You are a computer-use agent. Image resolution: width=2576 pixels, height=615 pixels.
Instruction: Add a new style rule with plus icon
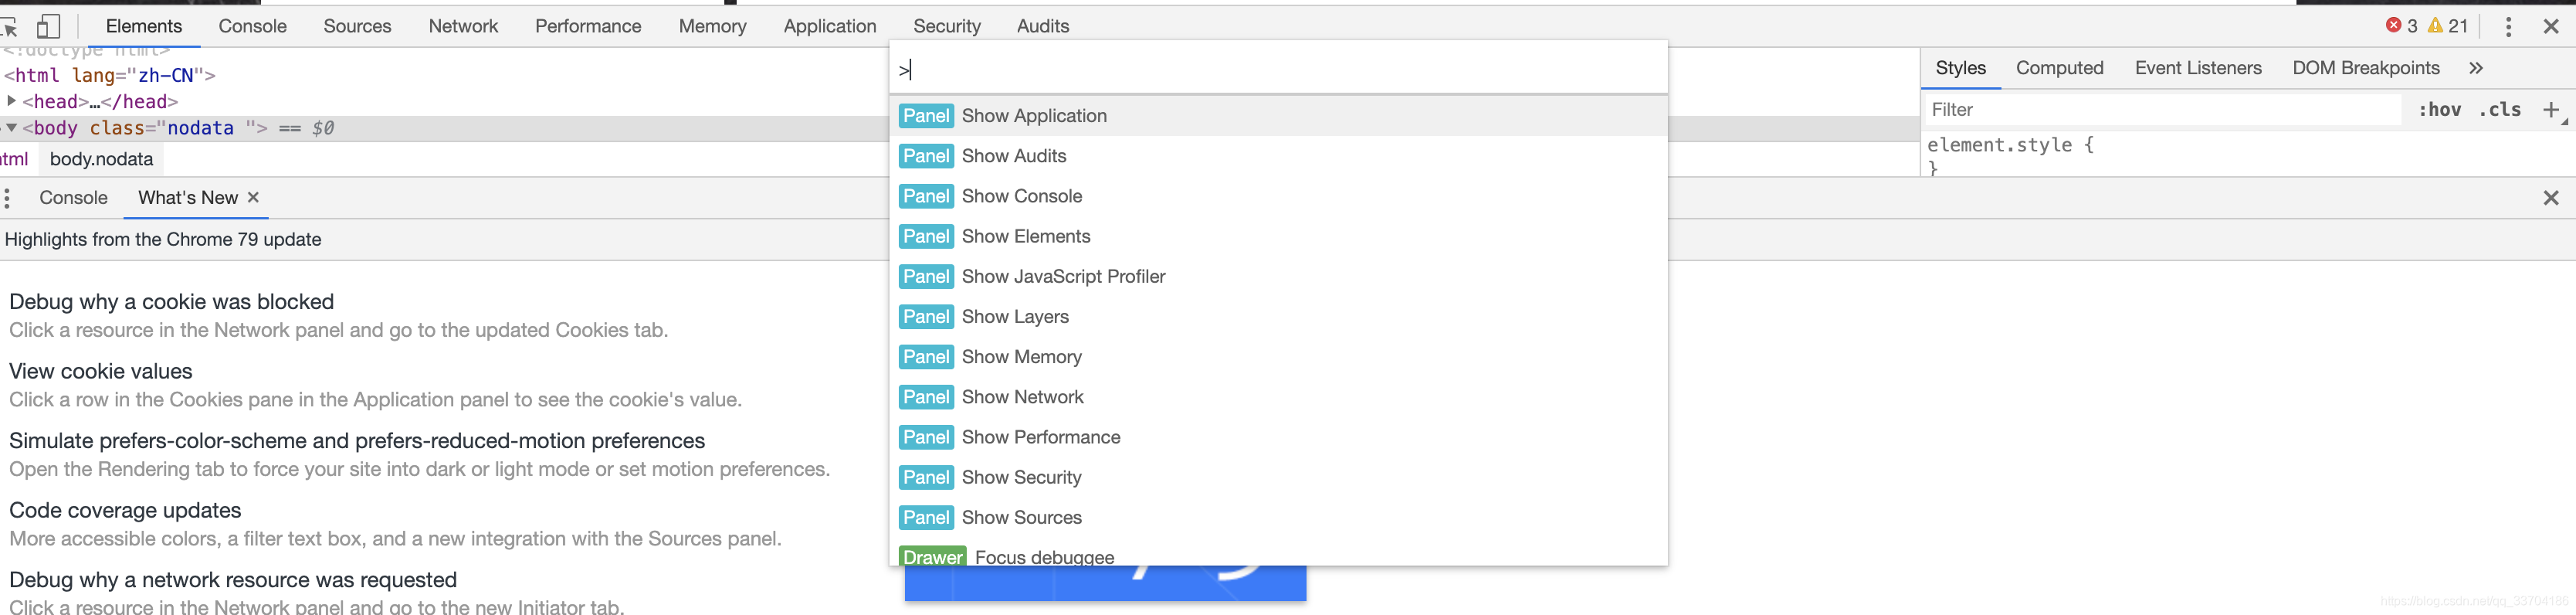(x=2551, y=110)
